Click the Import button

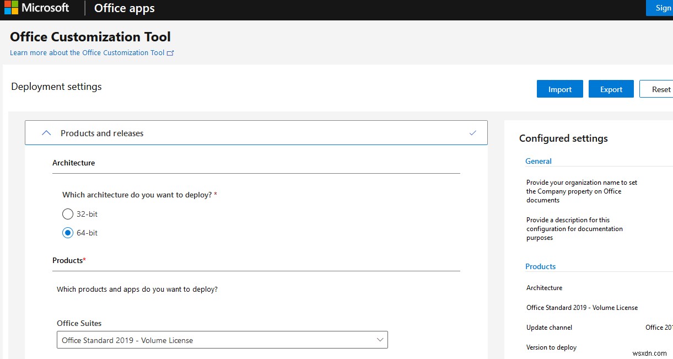click(559, 89)
